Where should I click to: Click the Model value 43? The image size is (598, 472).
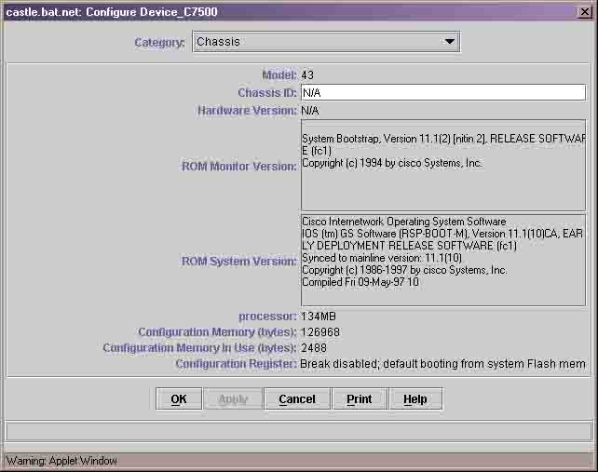pos(307,75)
